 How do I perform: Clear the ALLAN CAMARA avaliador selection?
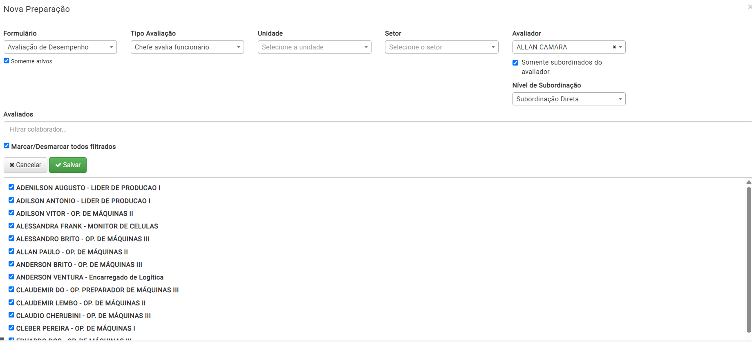[614, 47]
